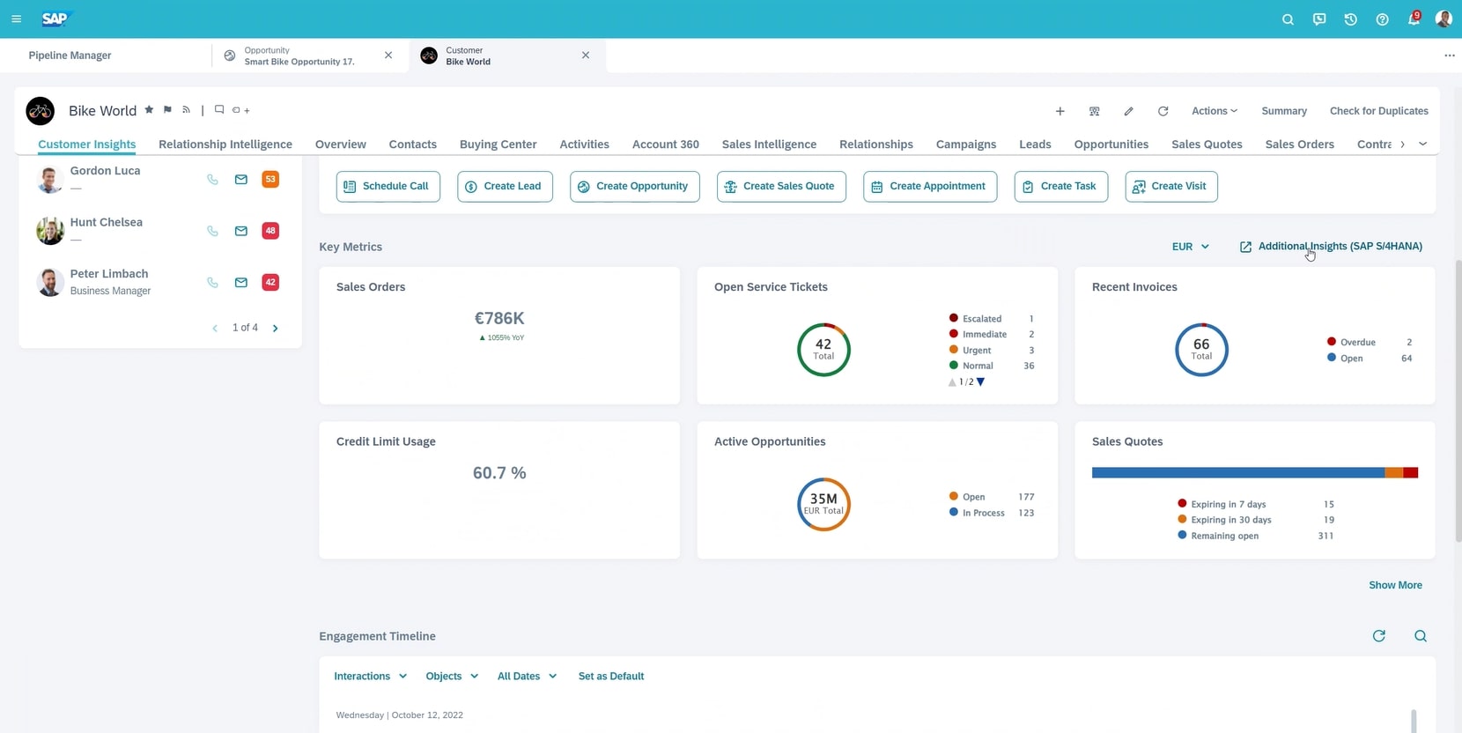Click Create Sales Quote button

[x=781, y=187]
